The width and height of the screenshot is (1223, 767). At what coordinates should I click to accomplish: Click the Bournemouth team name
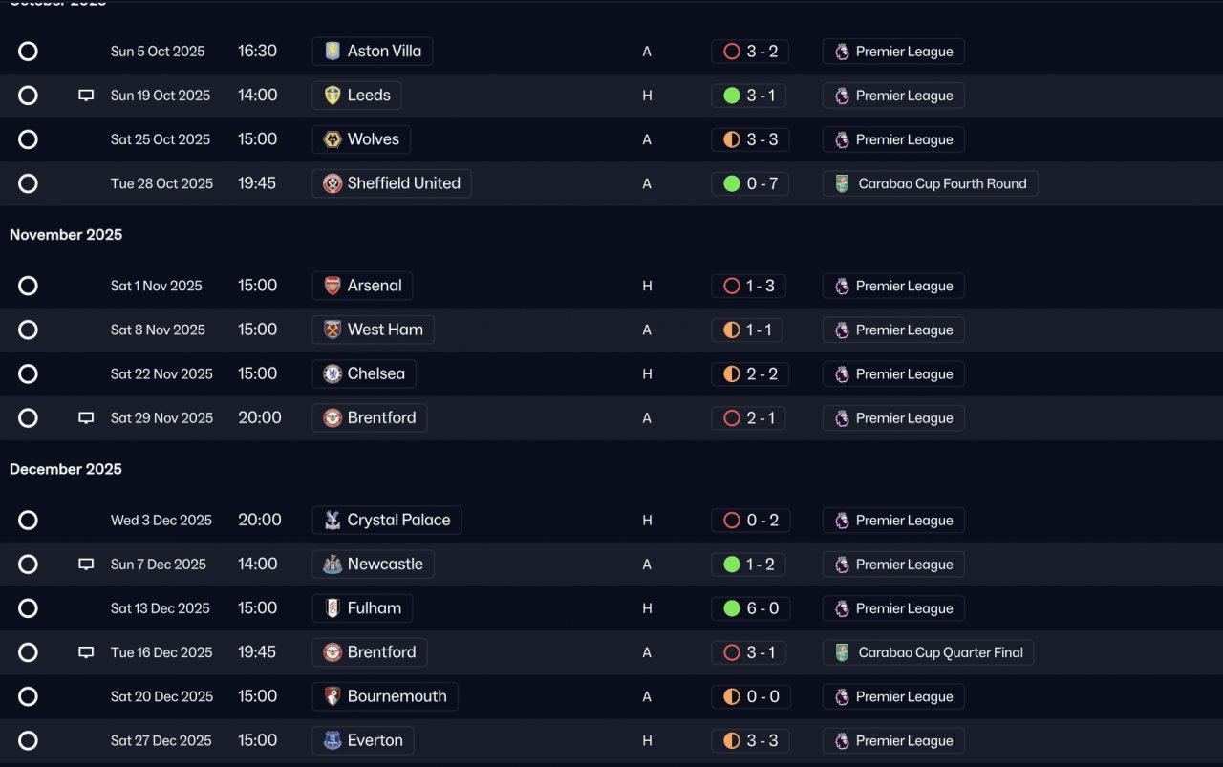(397, 696)
